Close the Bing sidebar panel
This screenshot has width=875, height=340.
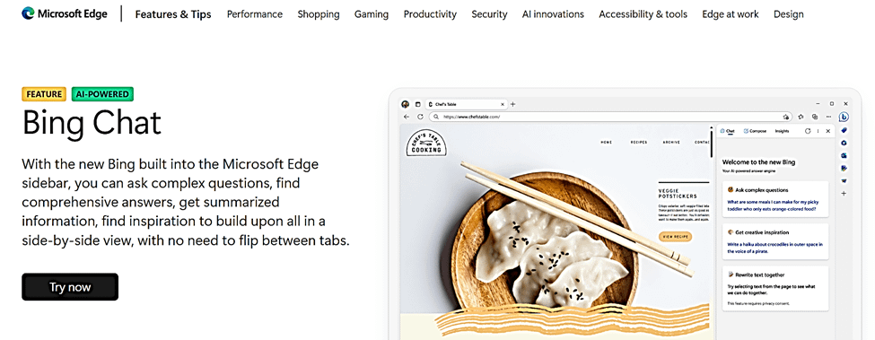point(828,131)
